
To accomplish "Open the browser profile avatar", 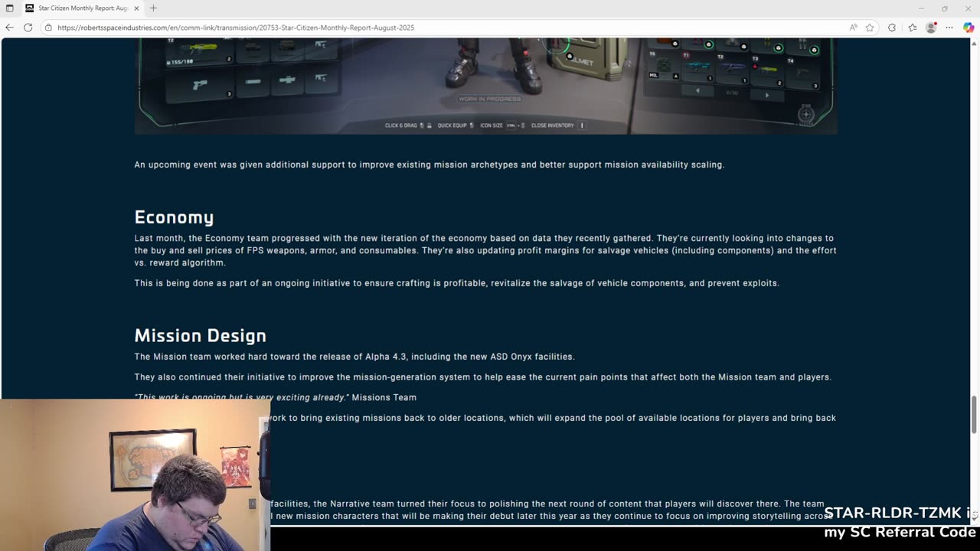I will tap(931, 28).
